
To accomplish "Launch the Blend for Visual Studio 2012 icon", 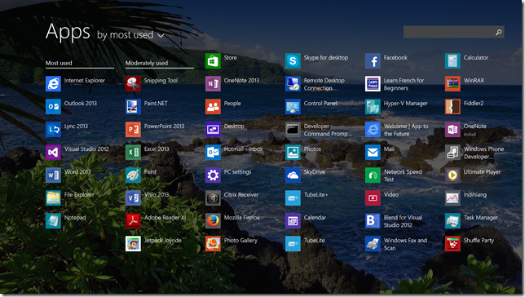I will pyautogui.click(x=373, y=220).
